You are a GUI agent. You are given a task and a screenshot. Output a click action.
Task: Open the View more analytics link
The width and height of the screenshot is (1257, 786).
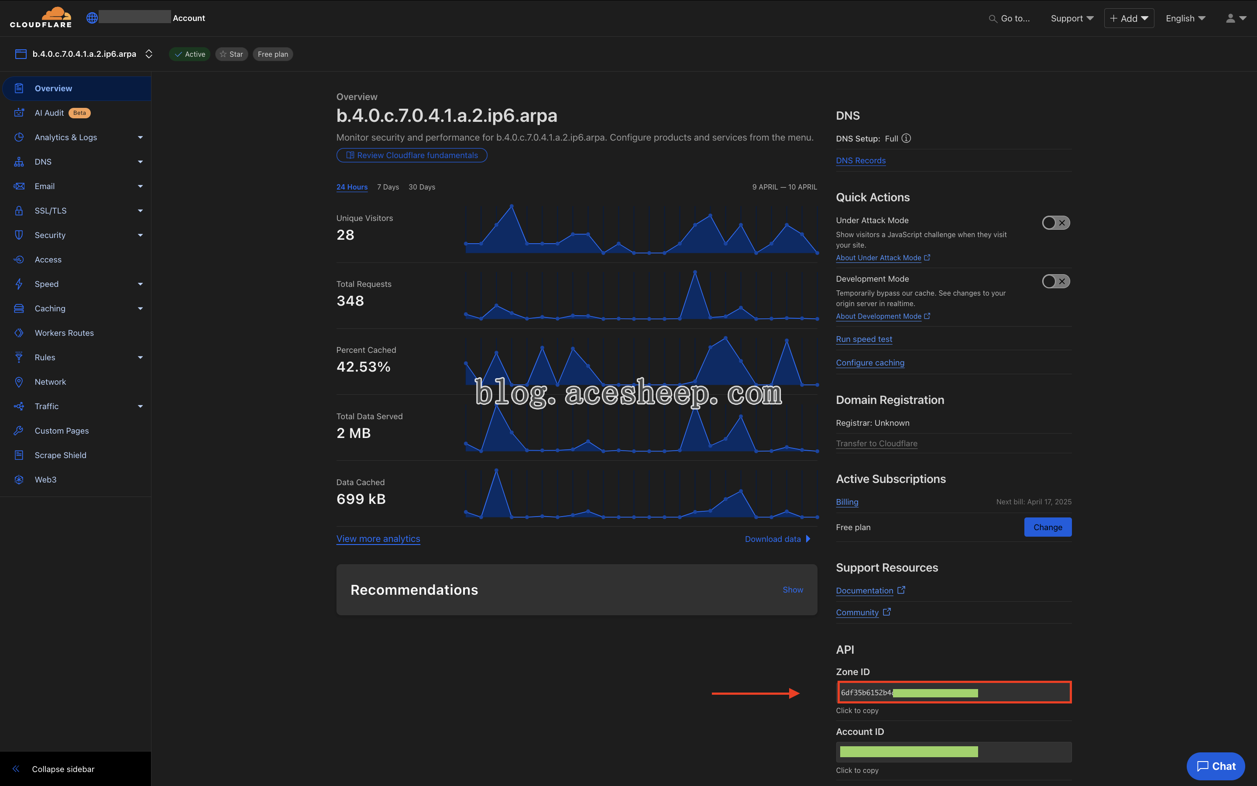(x=378, y=538)
